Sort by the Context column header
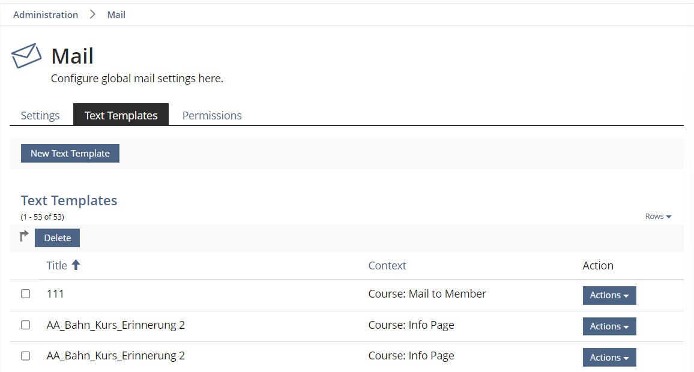Screen dimensions: 694x372 tap(387, 265)
